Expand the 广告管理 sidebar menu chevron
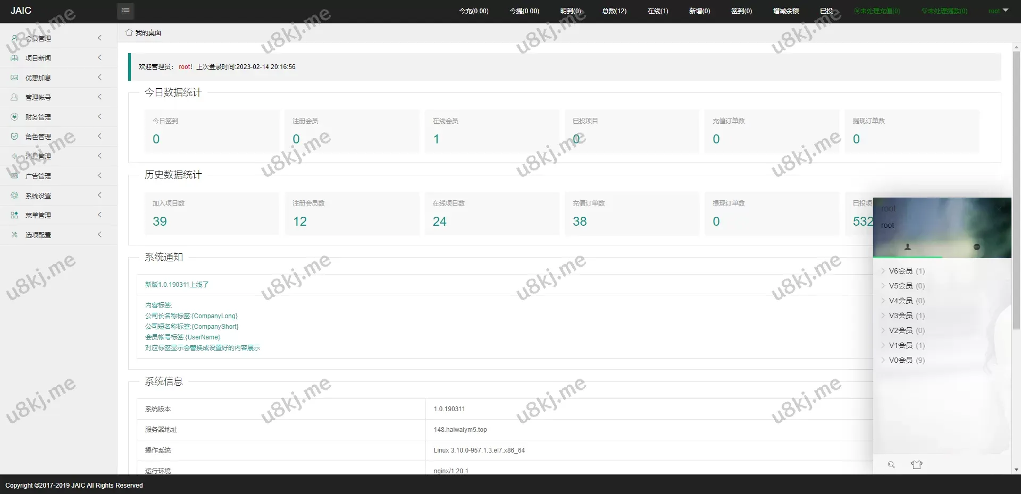1021x494 pixels. pos(99,176)
